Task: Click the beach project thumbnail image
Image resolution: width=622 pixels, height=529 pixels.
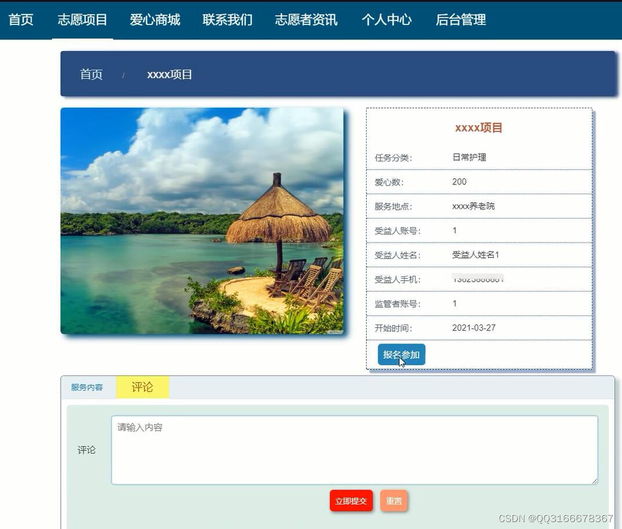Action: (202, 220)
